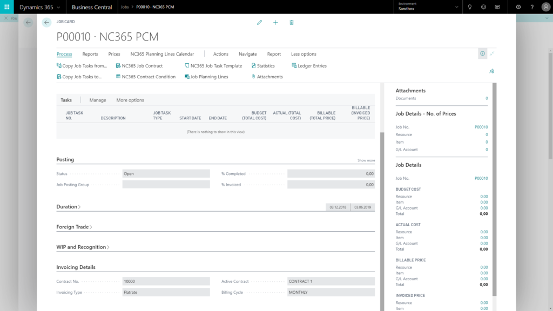Open the Dynamics 365 dropdown chevron
This screenshot has width=553, height=311.
click(x=58, y=7)
